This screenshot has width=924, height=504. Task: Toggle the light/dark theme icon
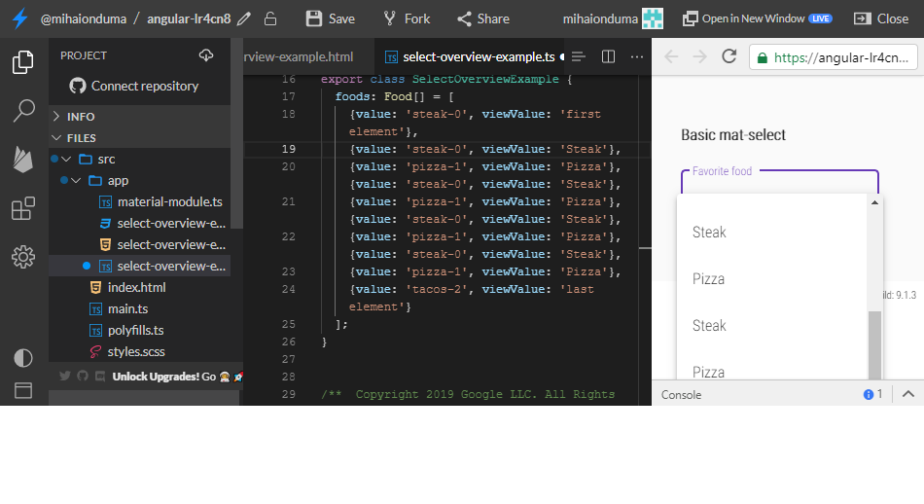23,358
